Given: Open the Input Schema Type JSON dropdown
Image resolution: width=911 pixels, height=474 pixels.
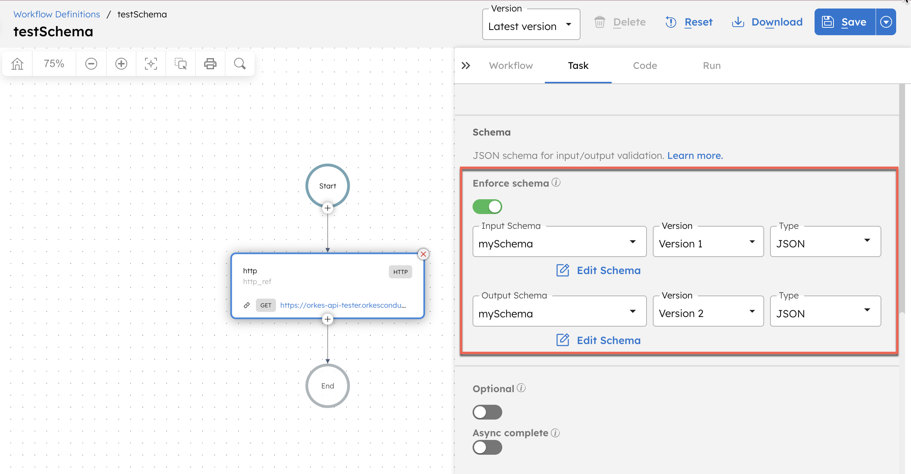Looking at the screenshot, I should pos(825,242).
